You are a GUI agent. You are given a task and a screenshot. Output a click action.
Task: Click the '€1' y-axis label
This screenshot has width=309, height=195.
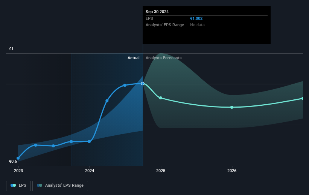(x=11, y=49)
